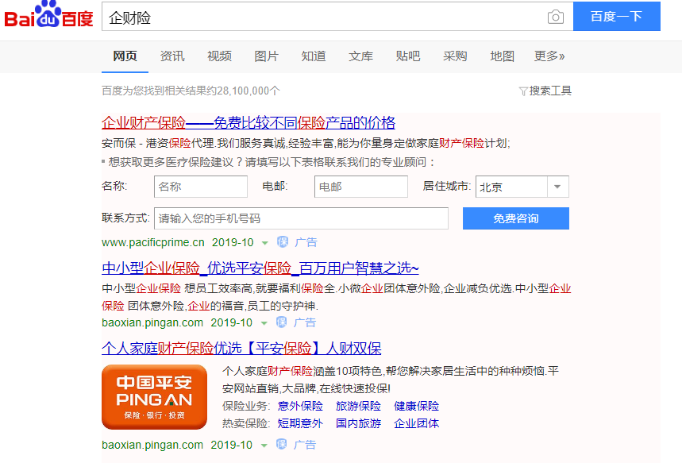Switch to the 资讯 tab
682x463 pixels.
pyautogui.click(x=172, y=56)
